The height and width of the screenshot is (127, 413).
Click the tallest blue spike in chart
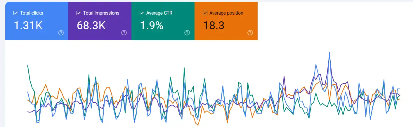[x=329, y=53]
